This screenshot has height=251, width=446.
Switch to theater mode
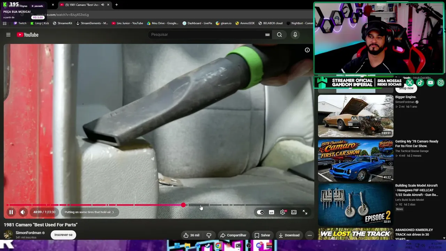point(294,212)
